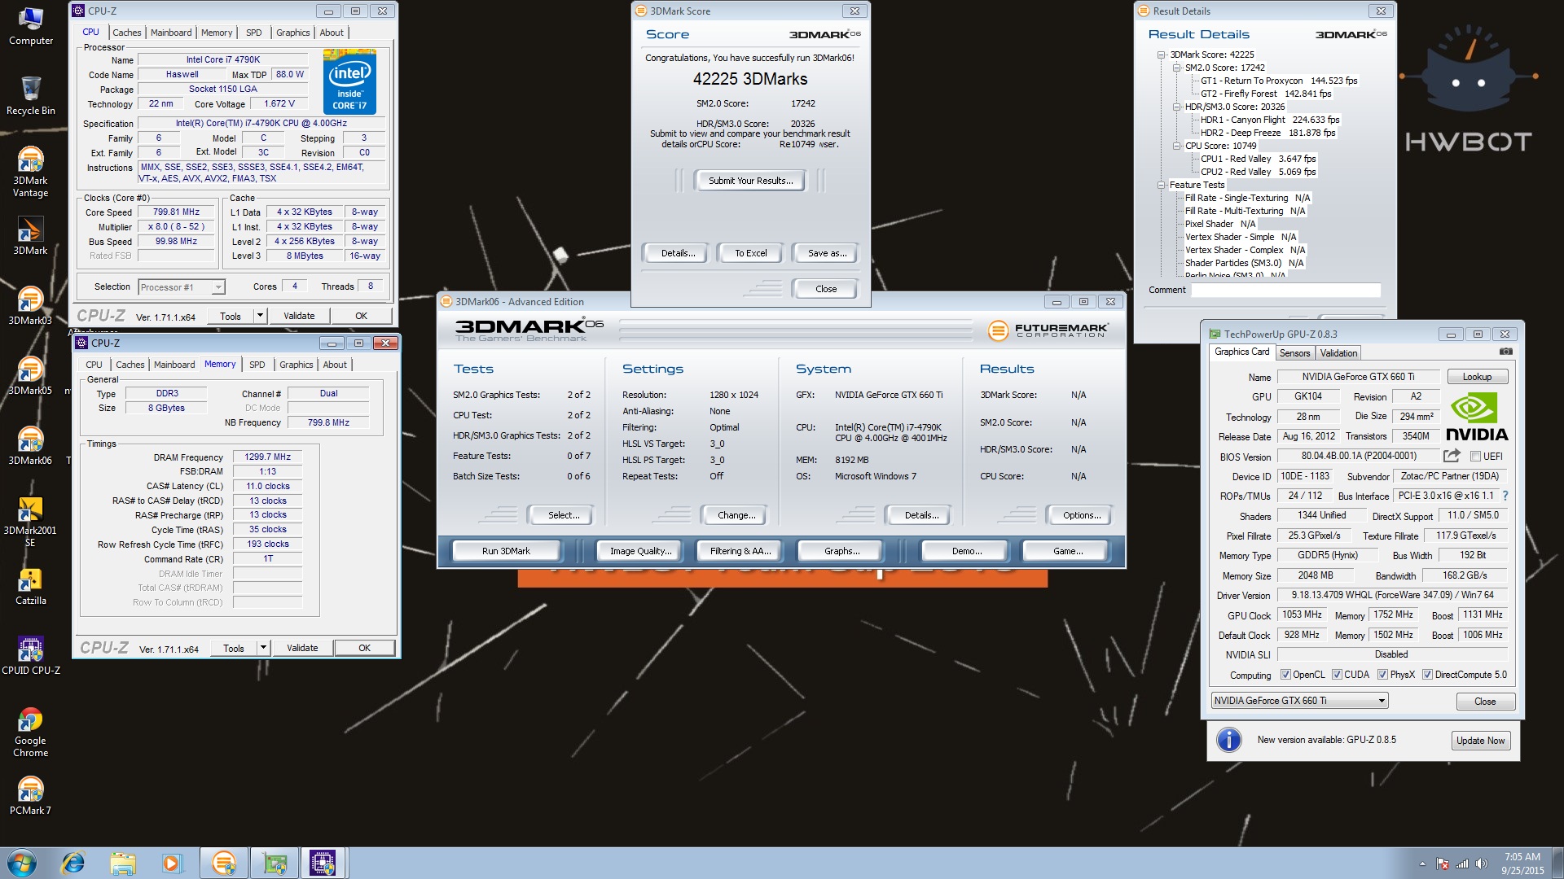Select HDR2 - Deep Freeze result row
1564x879 pixels.
pyautogui.click(x=1267, y=133)
